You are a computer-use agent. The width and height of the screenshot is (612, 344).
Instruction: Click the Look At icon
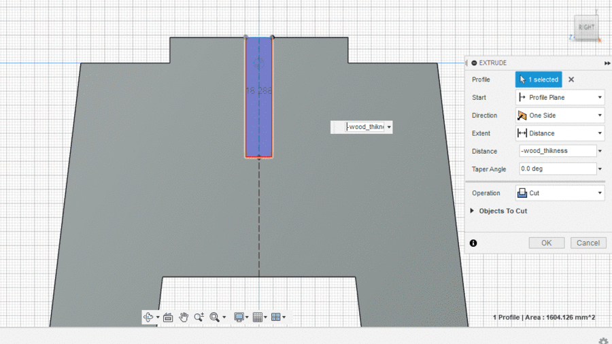(168, 317)
